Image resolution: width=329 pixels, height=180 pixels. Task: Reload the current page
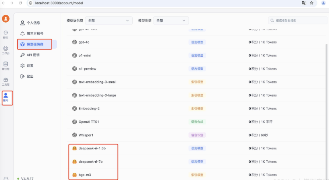[20, 3]
